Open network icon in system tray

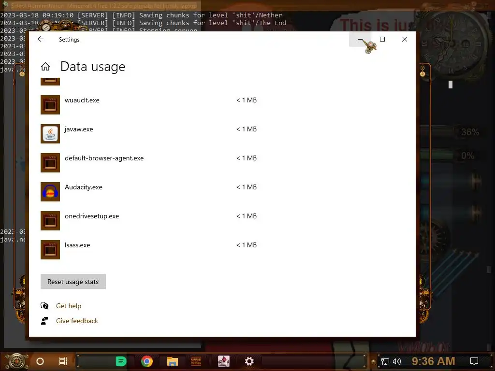tap(385, 361)
